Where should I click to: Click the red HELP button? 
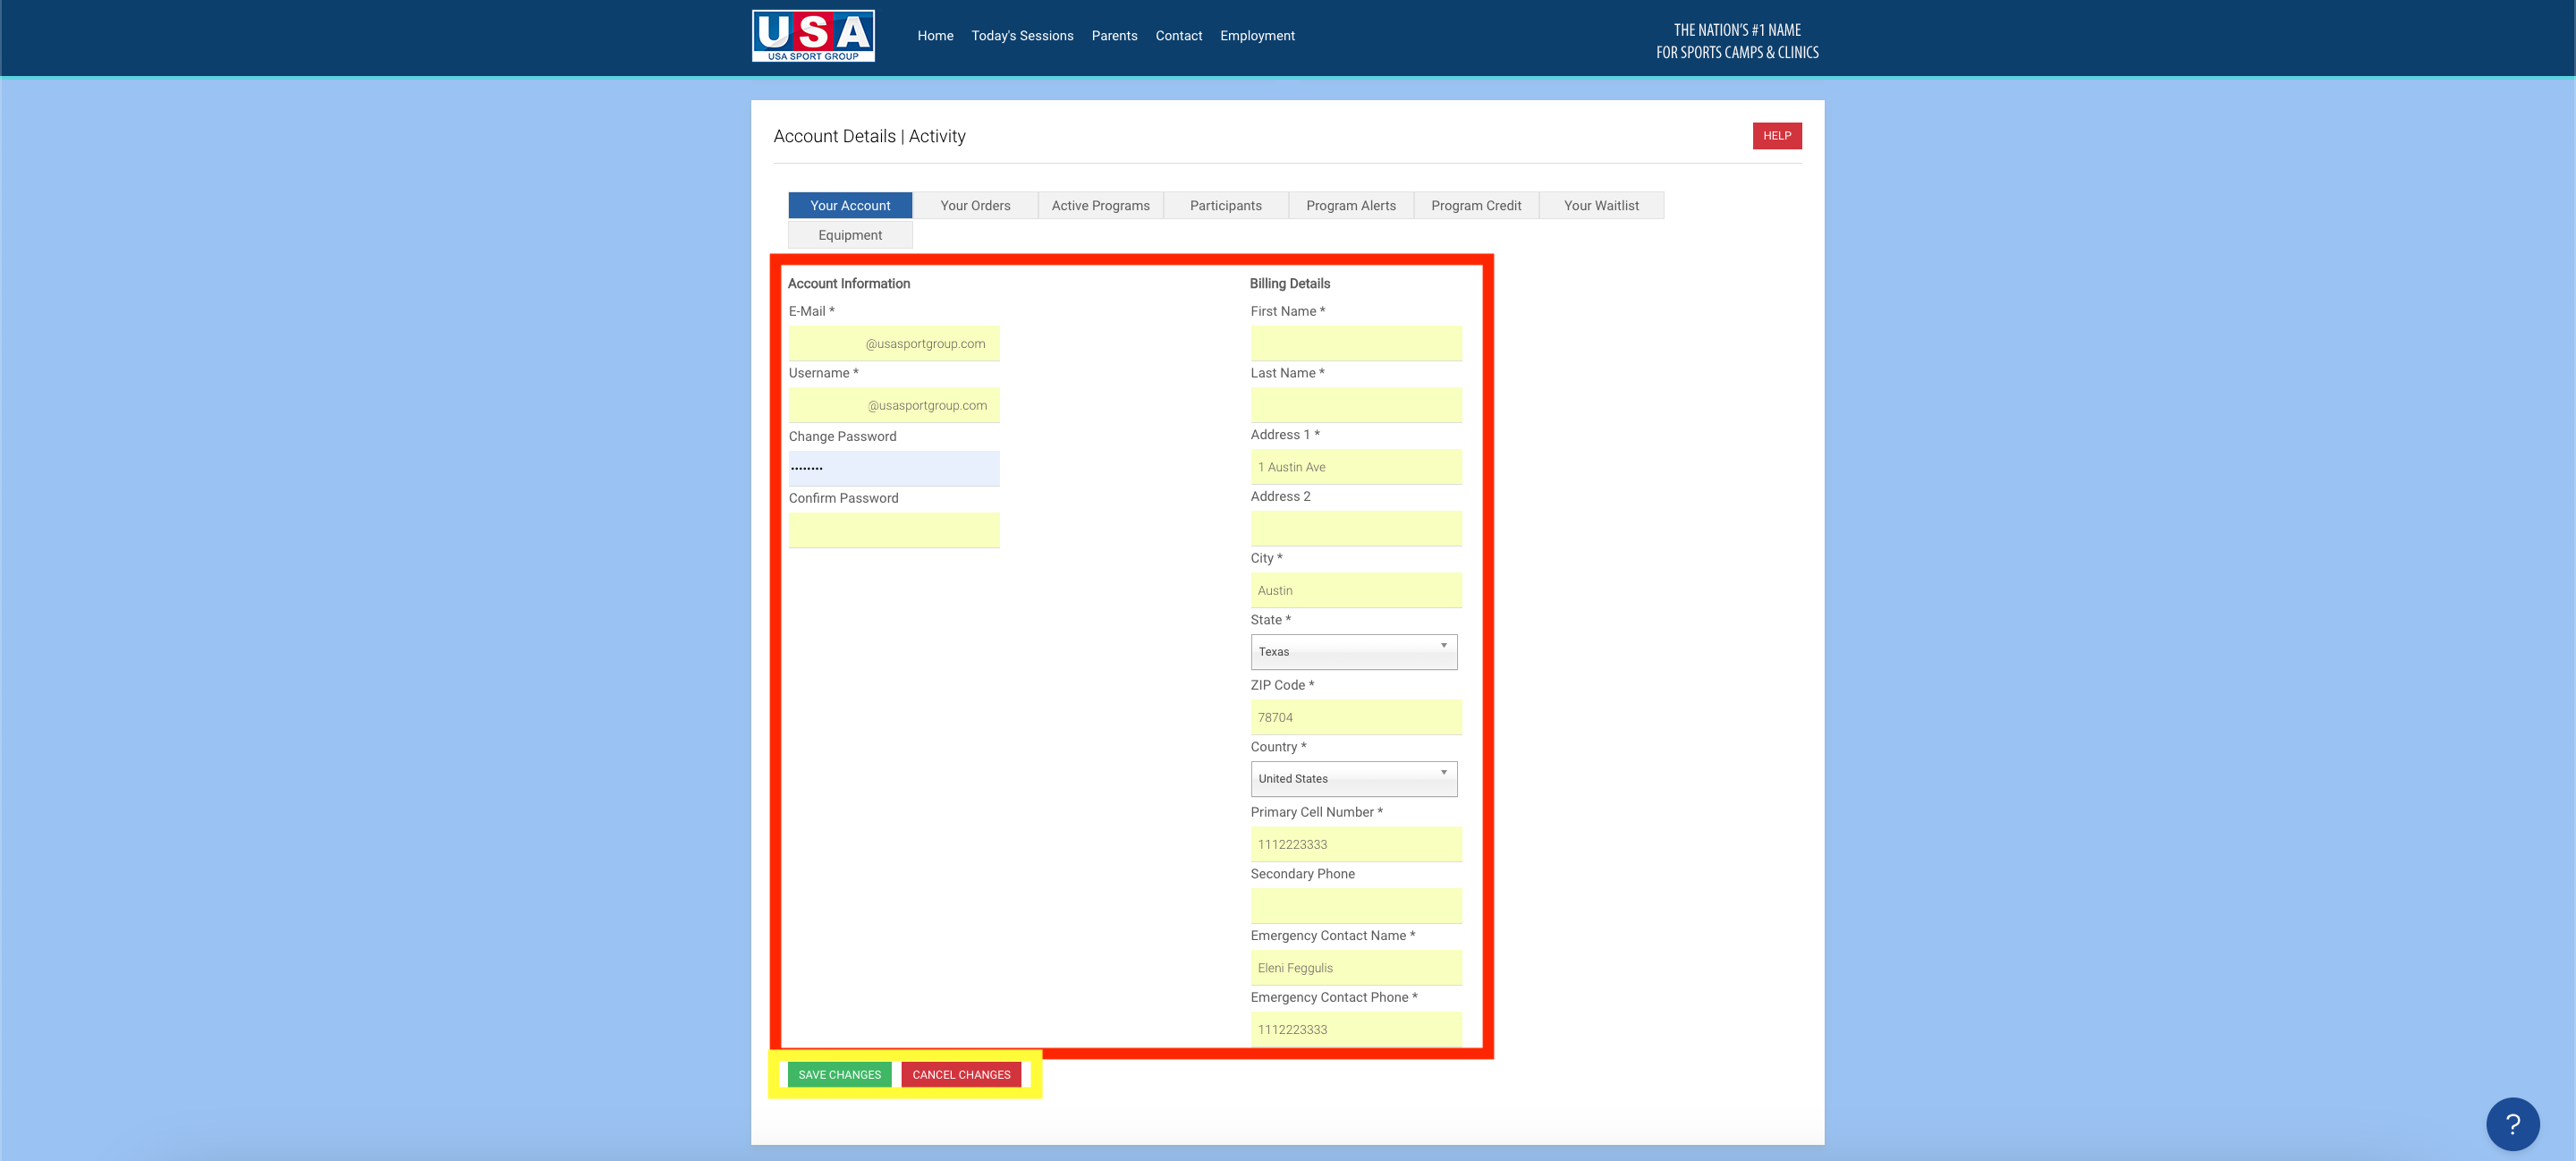[x=1776, y=136]
